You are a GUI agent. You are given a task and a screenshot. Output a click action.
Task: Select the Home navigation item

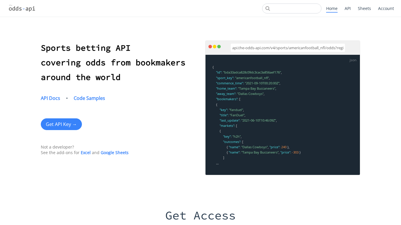(332, 8)
